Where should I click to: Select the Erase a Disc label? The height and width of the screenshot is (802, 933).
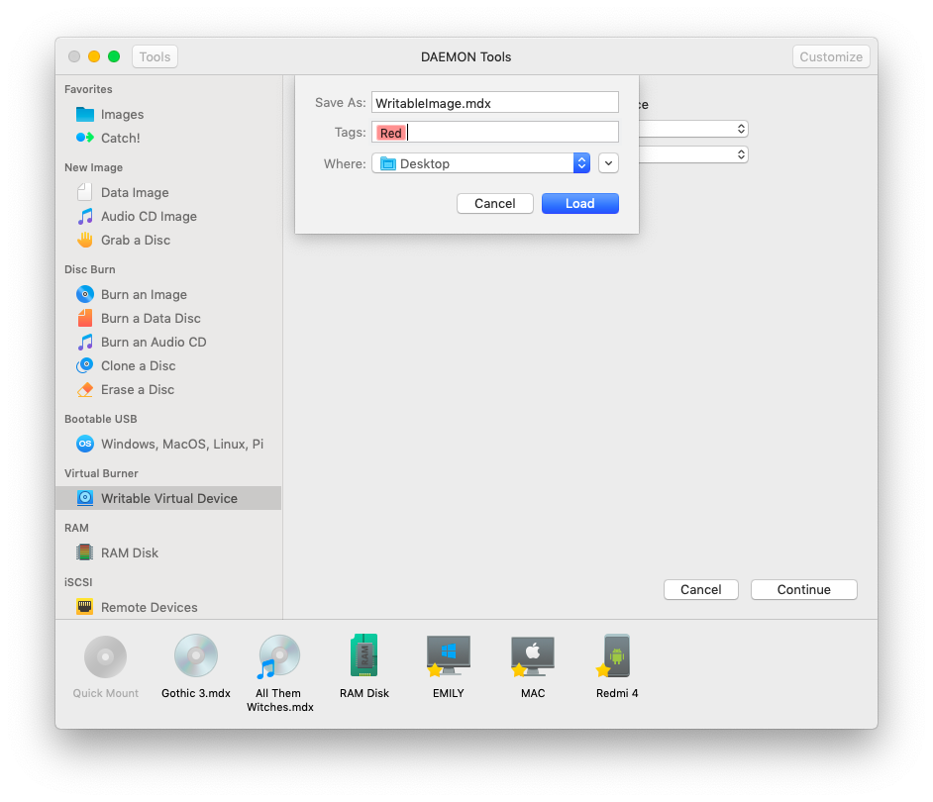(x=138, y=390)
